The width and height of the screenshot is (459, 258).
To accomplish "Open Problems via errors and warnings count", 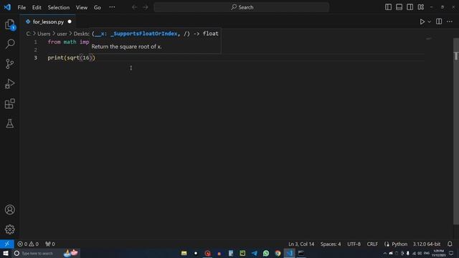I will (x=28, y=244).
